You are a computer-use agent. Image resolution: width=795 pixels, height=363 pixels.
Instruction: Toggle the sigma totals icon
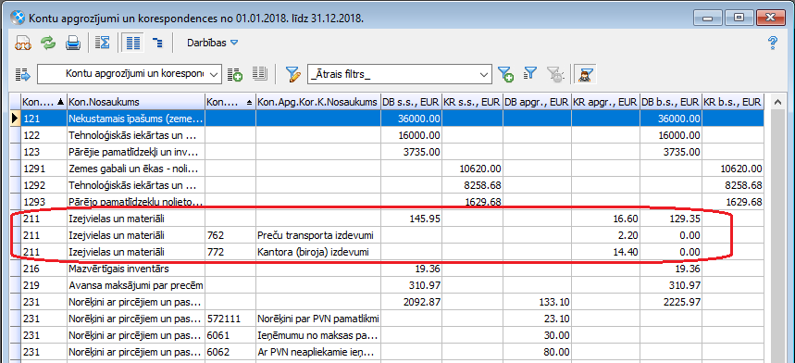pyautogui.click(x=103, y=44)
